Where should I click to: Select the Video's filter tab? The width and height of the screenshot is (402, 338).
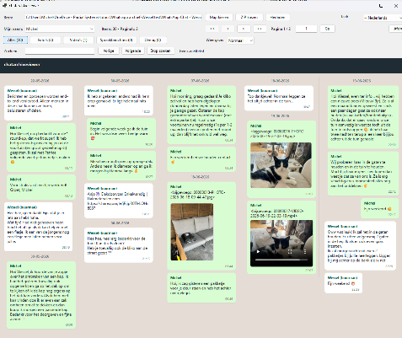pyautogui.click(x=78, y=40)
